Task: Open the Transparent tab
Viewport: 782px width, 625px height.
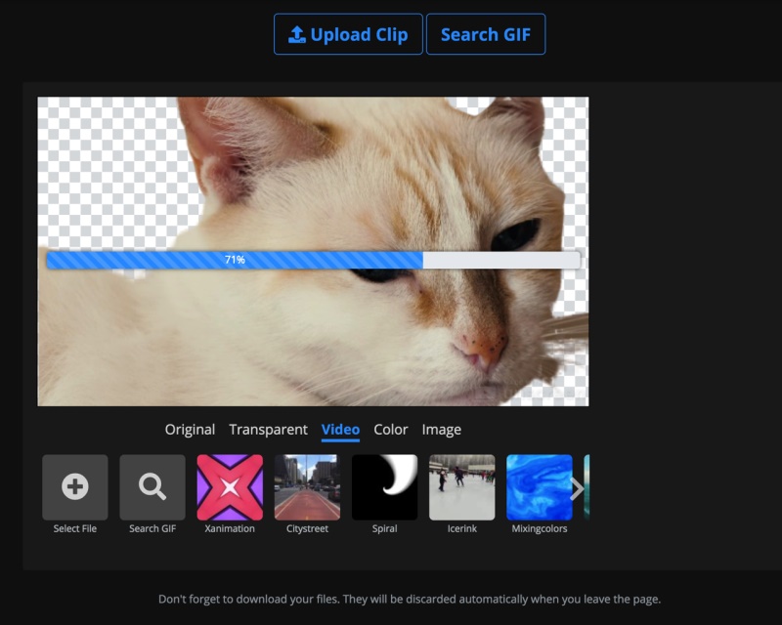Action: (268, 430)
